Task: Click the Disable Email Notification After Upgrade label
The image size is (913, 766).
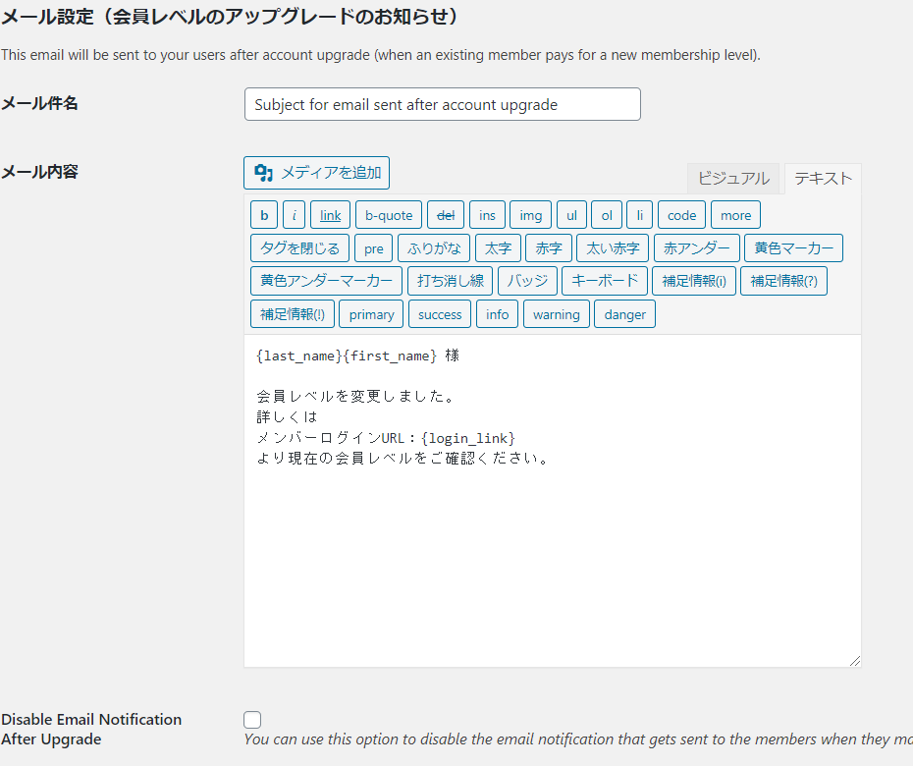Action: pos(91,730)
